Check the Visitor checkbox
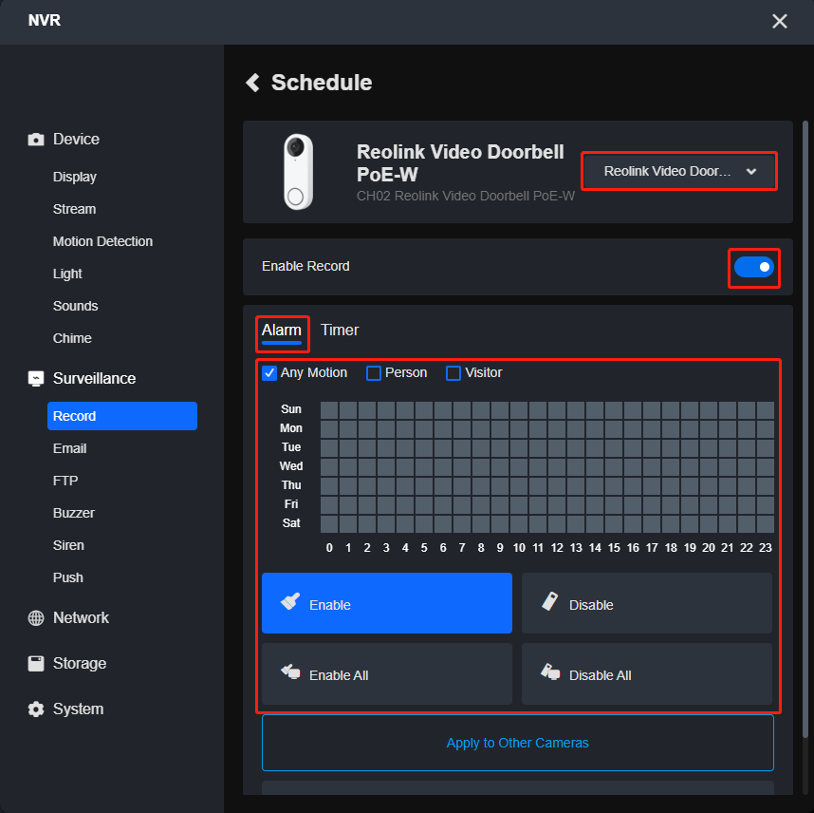The height and width of the screenshot is (813, 814). 453,373
